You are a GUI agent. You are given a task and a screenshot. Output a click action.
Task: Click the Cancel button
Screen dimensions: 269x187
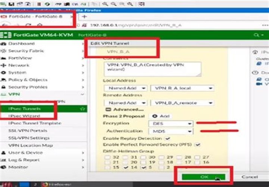(250, 177)
